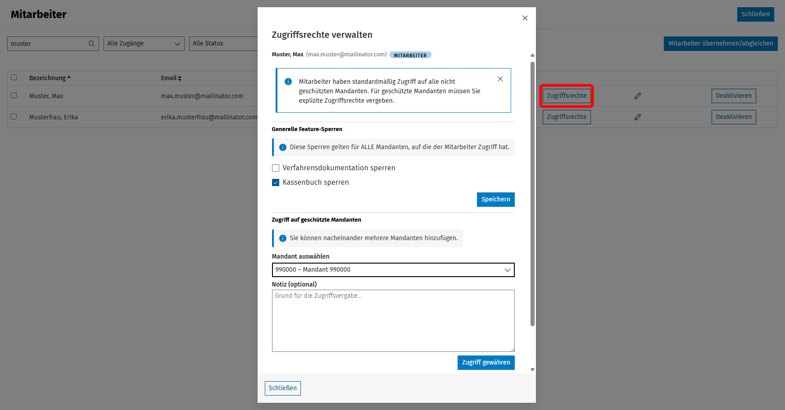Sort by Email column arrows

(180, 78)
